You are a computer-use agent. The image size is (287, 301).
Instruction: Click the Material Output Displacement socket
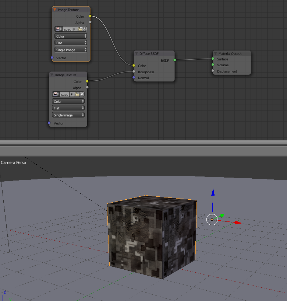(x=213, y=71)
